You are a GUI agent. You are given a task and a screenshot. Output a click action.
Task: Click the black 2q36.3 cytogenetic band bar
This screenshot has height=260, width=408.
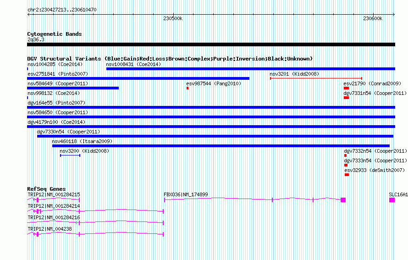point(211,44)
